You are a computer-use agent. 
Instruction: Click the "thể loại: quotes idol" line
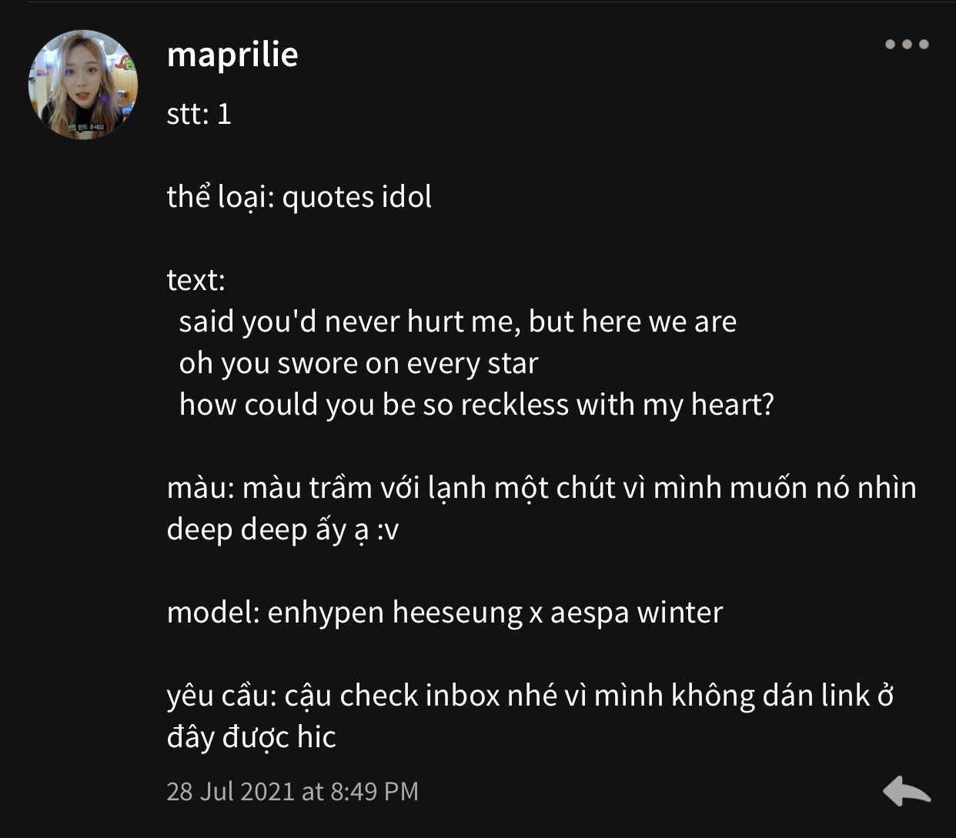(299, 197)
